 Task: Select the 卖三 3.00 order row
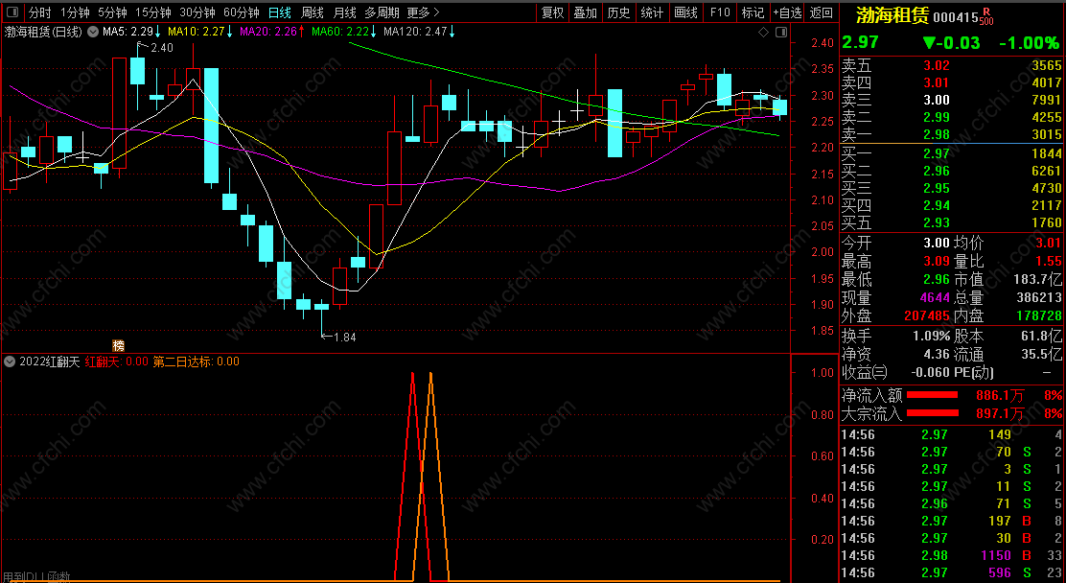point(952,100)
